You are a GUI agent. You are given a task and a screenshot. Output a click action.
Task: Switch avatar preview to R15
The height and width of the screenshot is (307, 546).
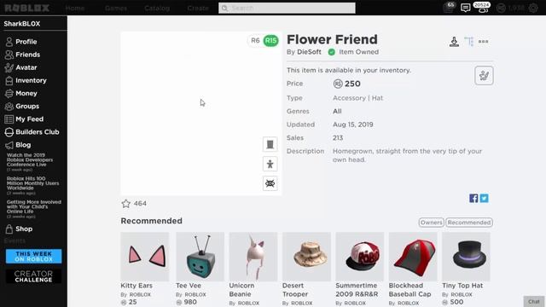(x=270, y=41)
